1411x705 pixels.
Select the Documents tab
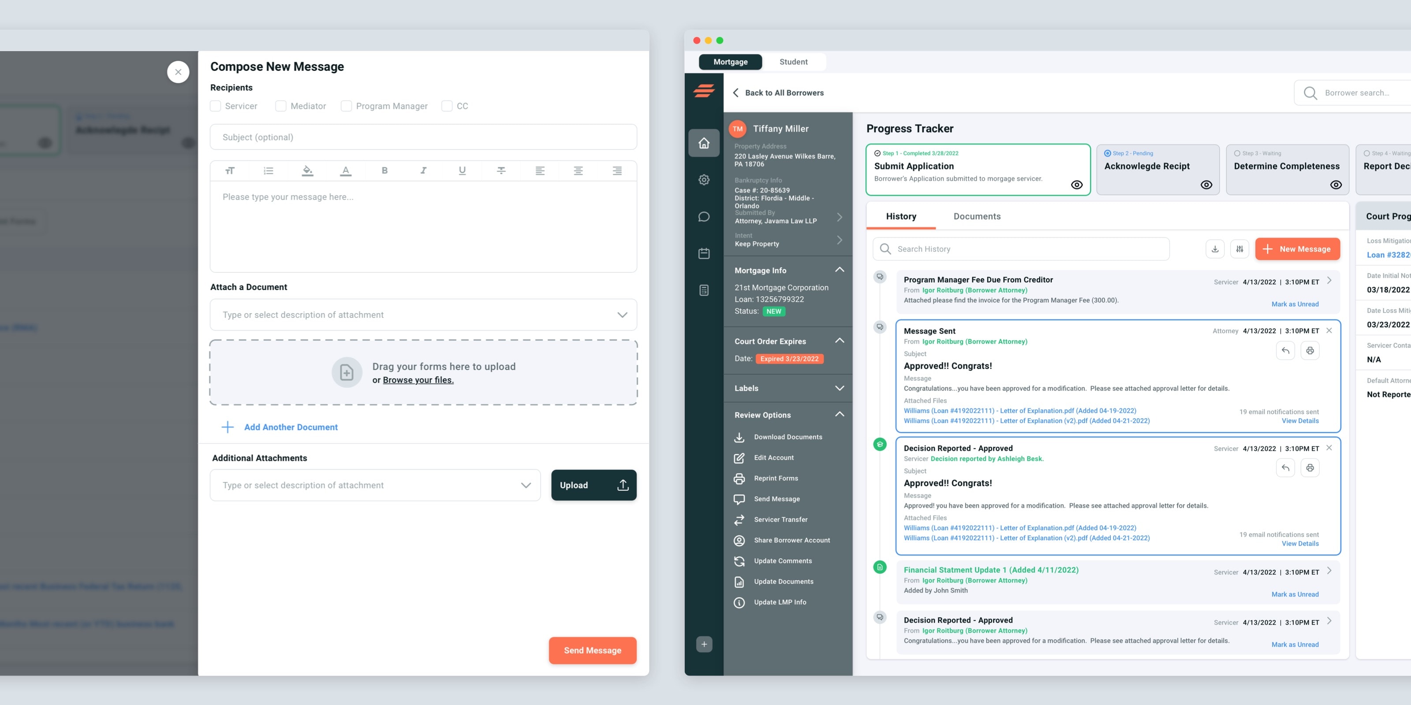(977, 216)
